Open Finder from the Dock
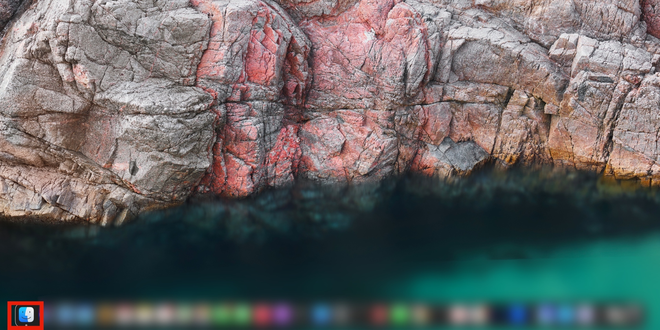660x330 pixels. pos(26,313)
